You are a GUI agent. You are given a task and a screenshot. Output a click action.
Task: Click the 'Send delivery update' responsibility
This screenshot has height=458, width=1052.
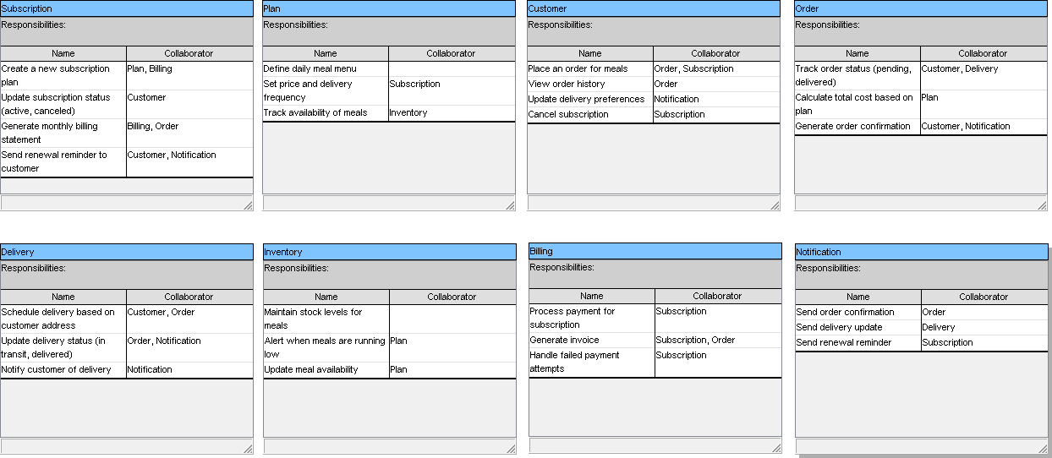pyautogui.click(x=857, y=327)
